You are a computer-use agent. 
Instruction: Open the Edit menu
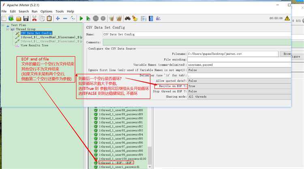point(13,11)
